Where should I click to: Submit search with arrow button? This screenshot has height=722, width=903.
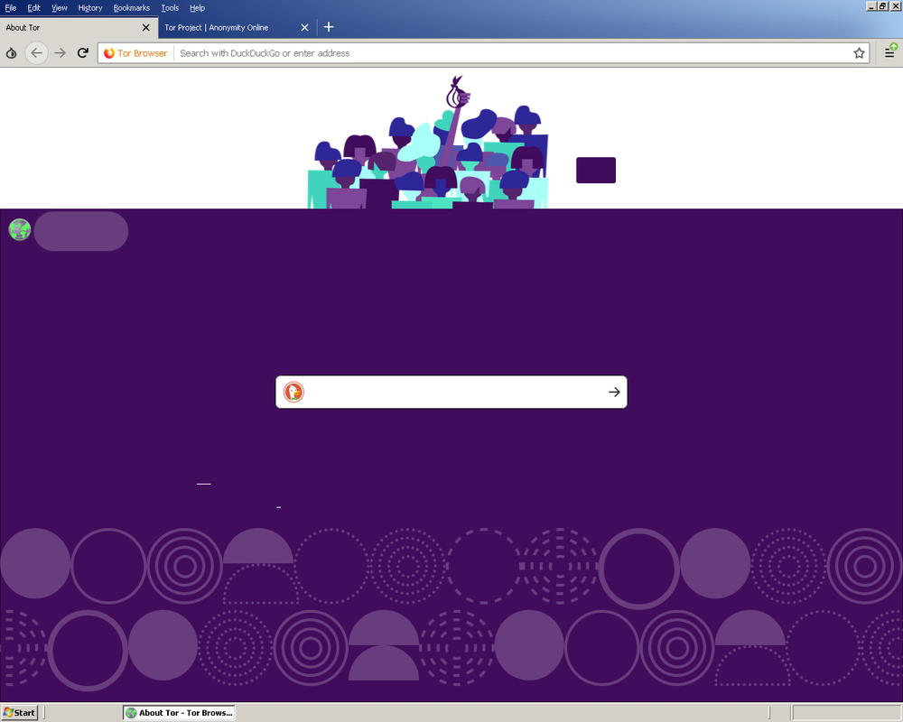[614, 392]
